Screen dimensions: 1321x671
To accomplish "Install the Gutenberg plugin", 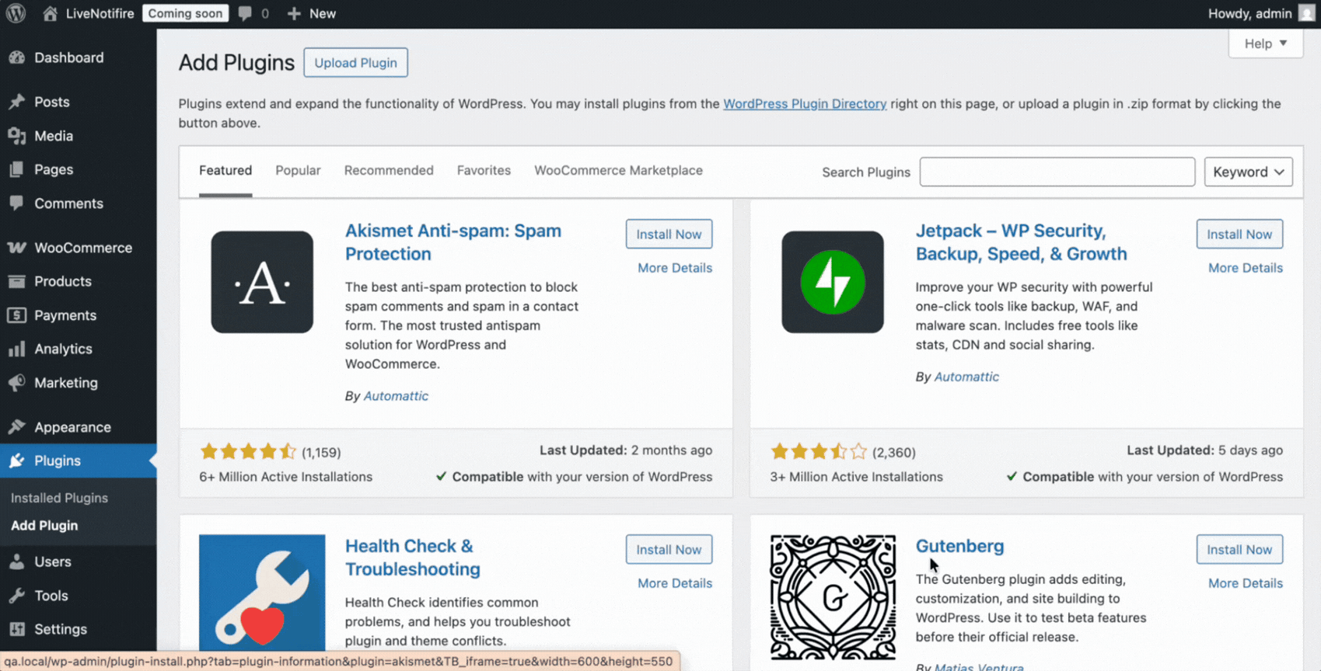I will pyautogui.click(x=1239, y=549).
